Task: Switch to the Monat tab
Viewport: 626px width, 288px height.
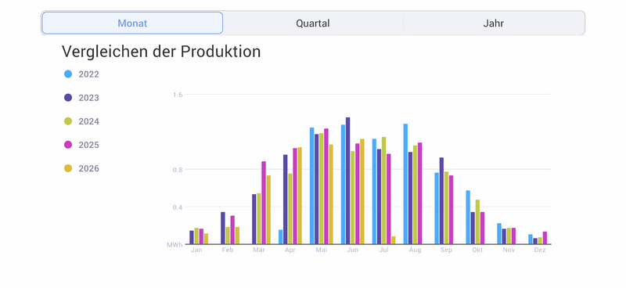Action: pos(132,23)
